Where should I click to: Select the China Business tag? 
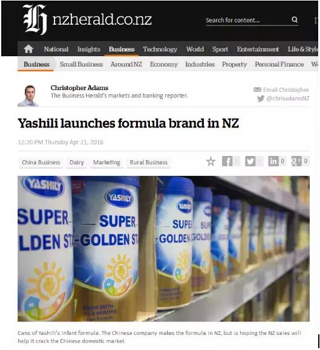41,163
